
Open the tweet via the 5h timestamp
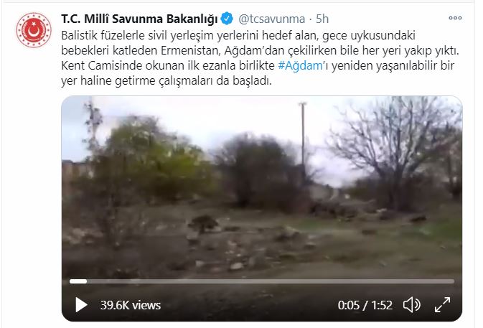pyautogui.click(x=322, y=19)
